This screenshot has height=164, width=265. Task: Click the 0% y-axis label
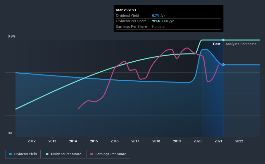(x=10, y=133)
